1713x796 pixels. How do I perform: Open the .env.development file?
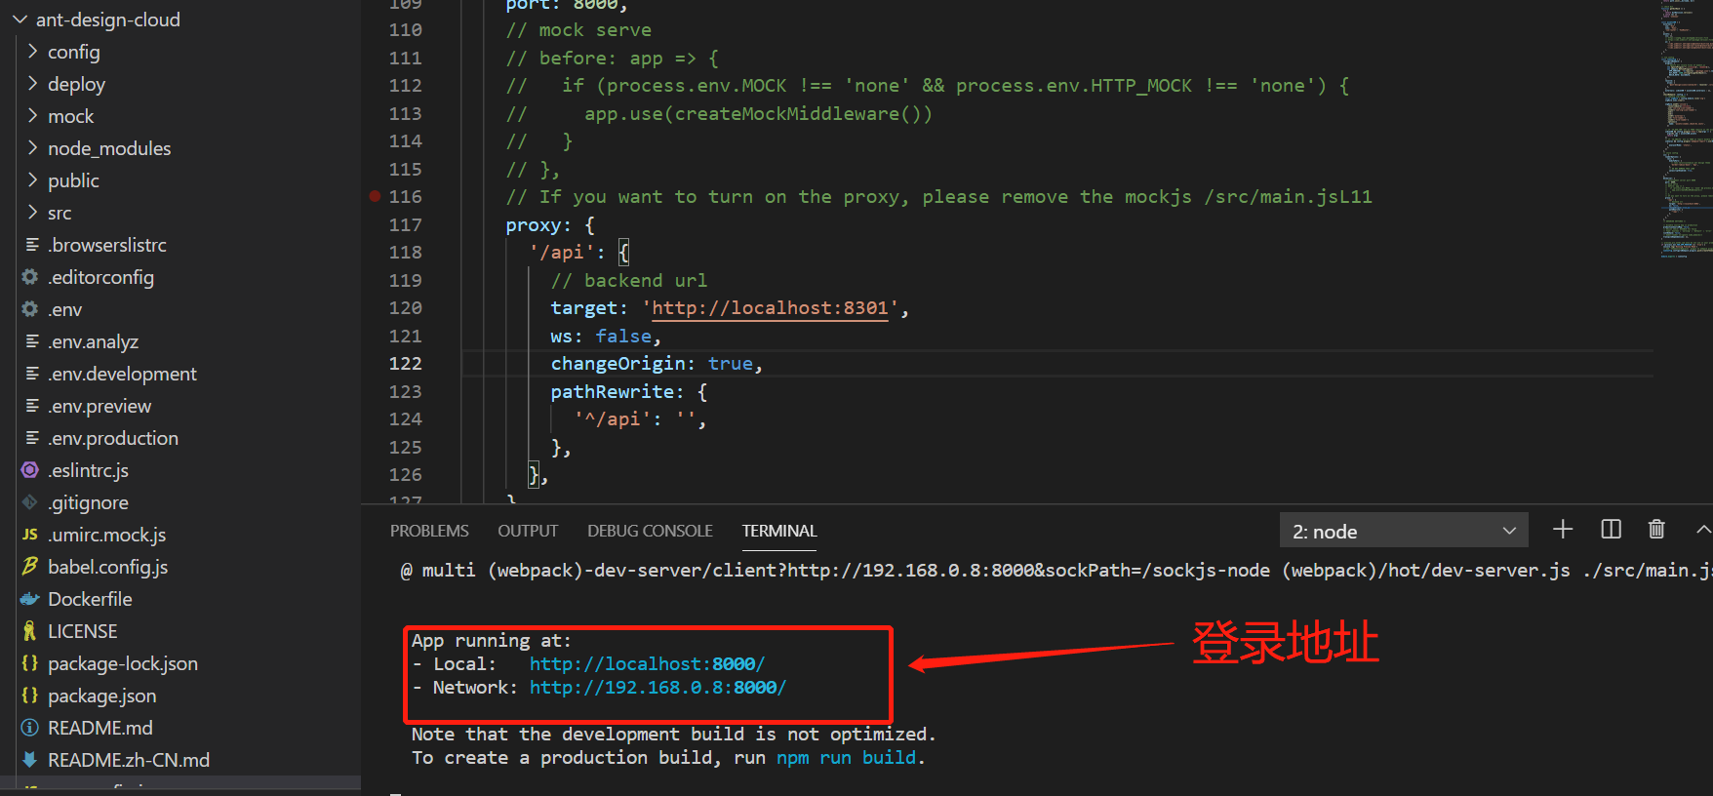click(x=122, y=374)
